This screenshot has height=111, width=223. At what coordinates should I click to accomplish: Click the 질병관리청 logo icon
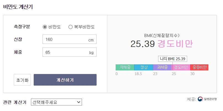tap(200, 99)
